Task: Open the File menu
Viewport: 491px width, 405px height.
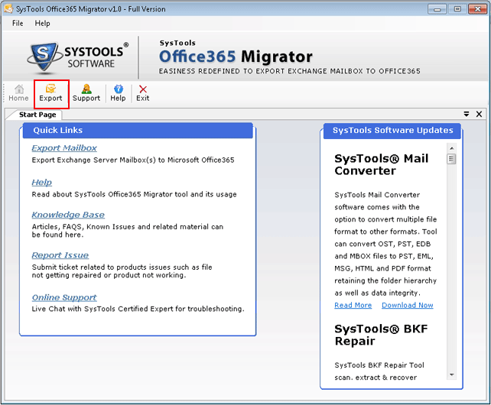Action: click(18, 23)
